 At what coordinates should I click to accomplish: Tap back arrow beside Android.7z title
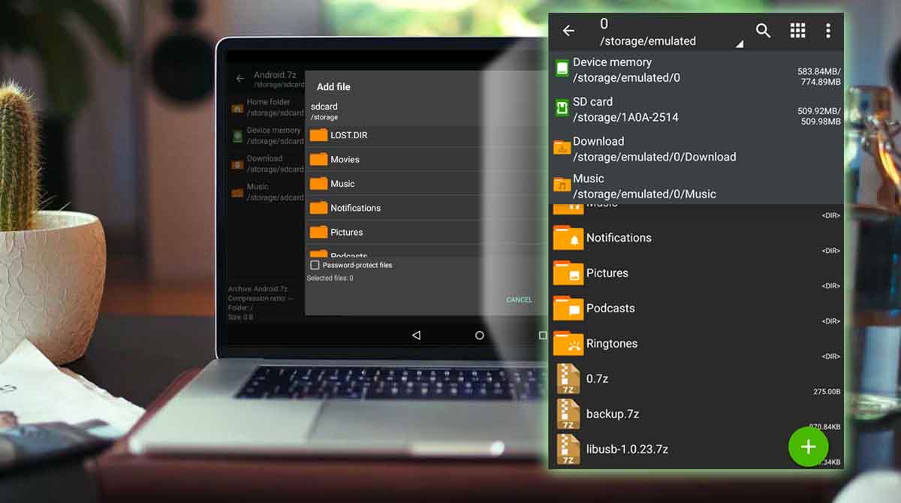[240, 78]
